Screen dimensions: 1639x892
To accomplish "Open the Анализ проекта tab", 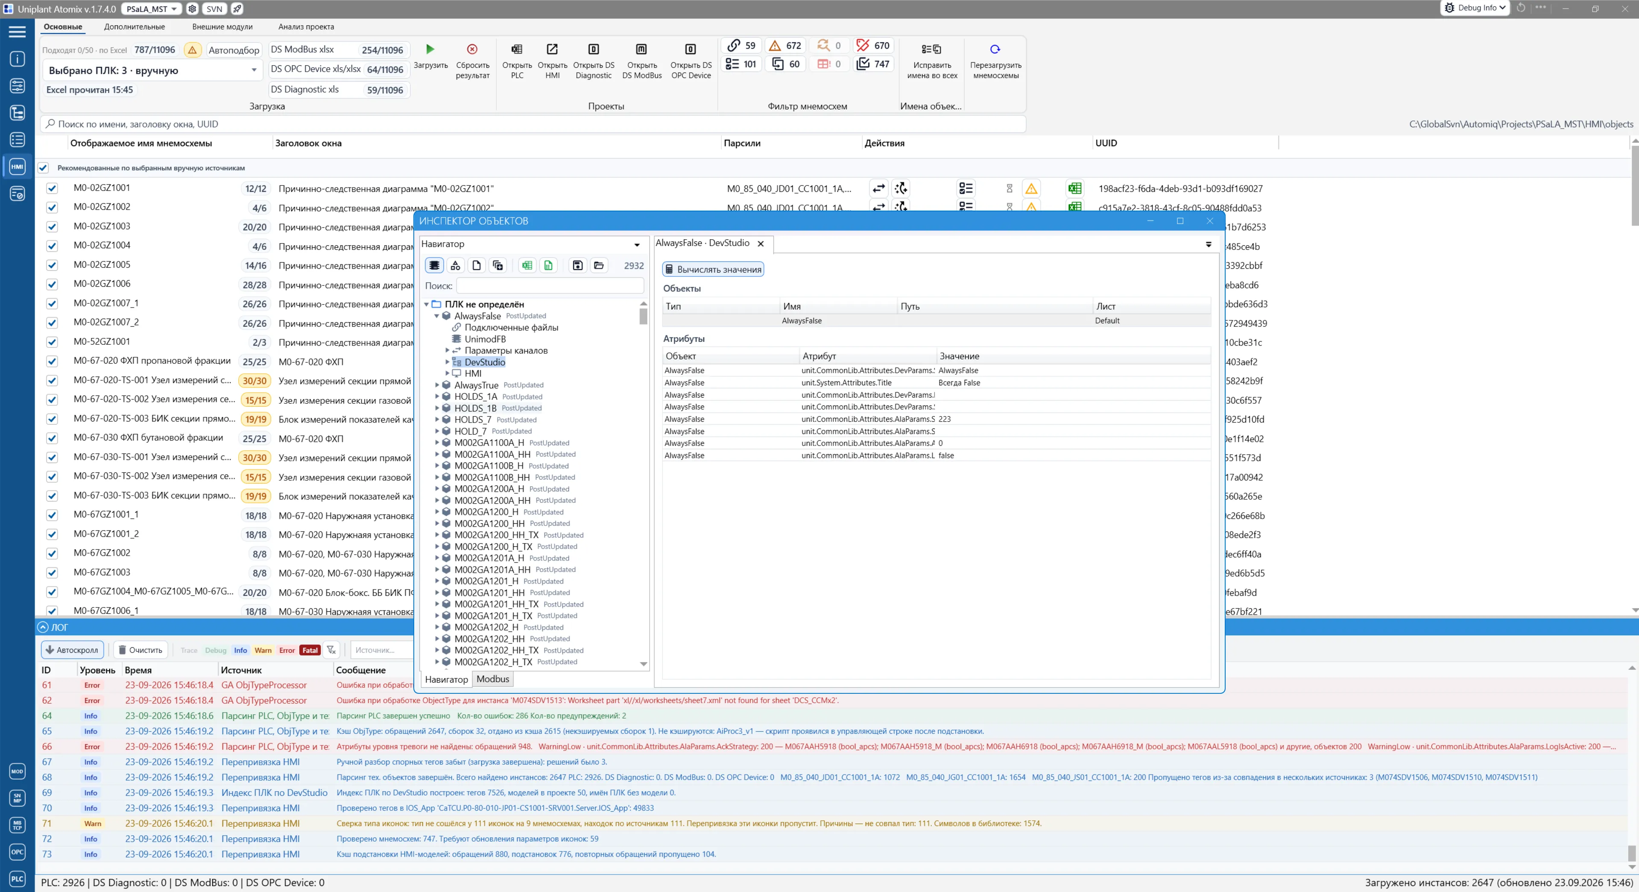I will [x=306, y=27].
